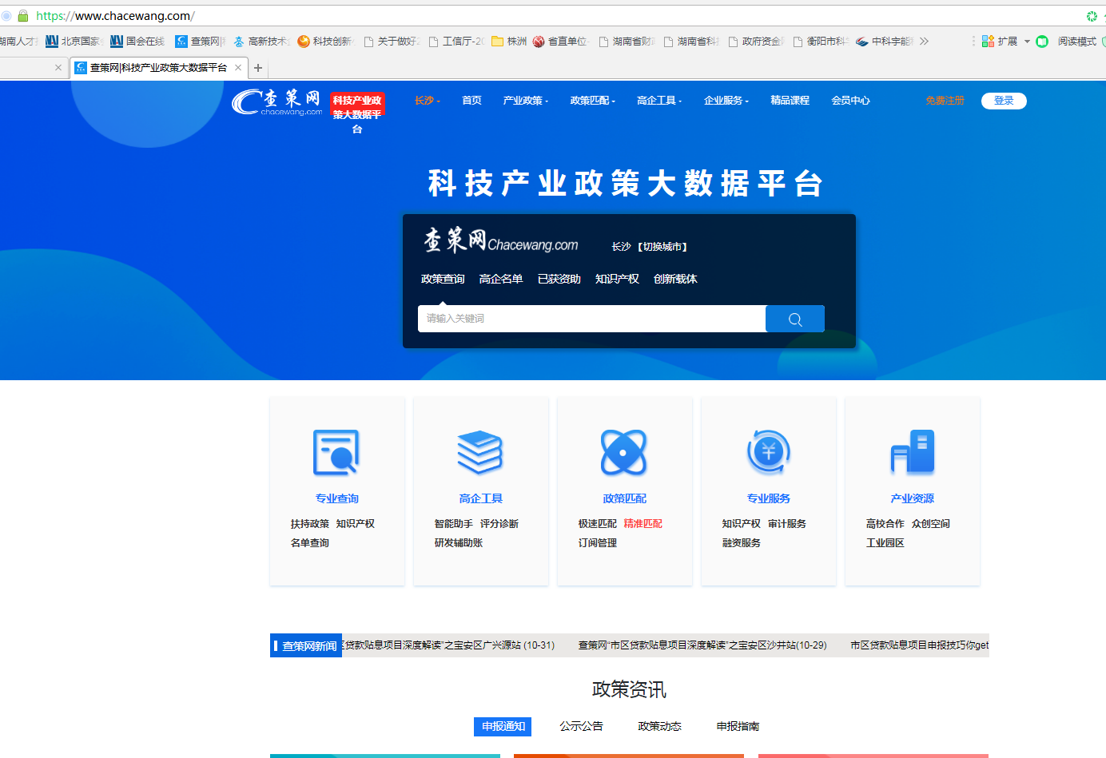The image size is (1106, 758).
Task: Open the 衡阳市科 bookmark
Action: 821,42
